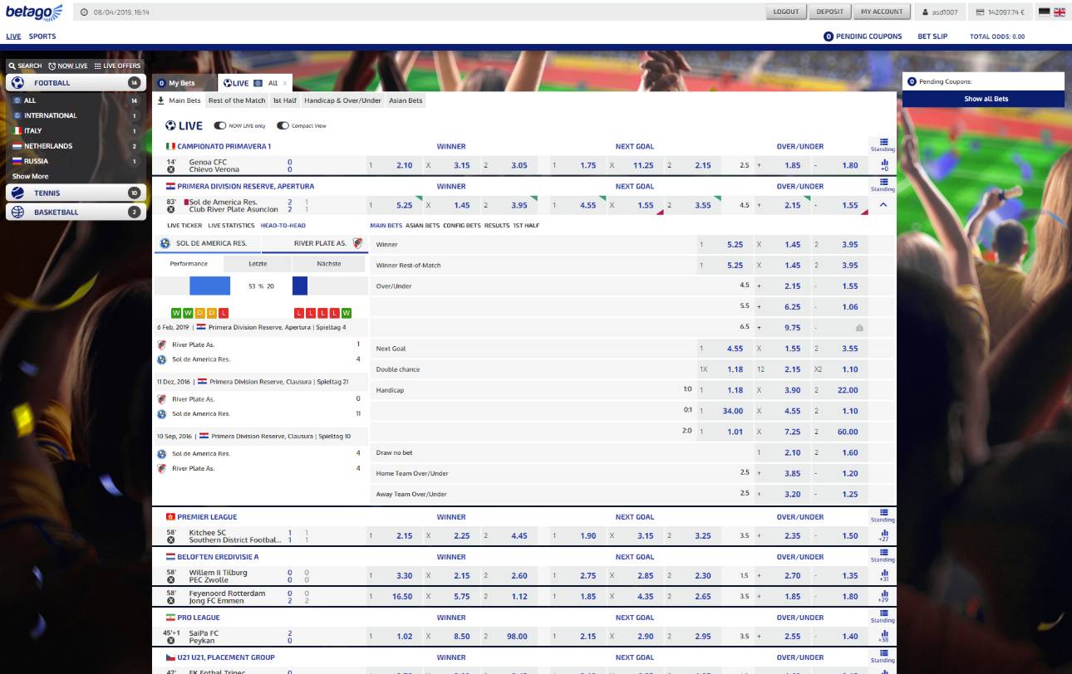Click the Pending Coupons counter in header
The height and width of the screenshot is (674, 1072).
click(828, 37)
